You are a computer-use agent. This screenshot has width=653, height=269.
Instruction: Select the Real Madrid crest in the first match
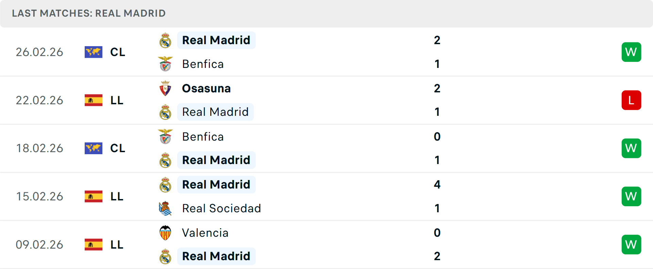[165, 40]
